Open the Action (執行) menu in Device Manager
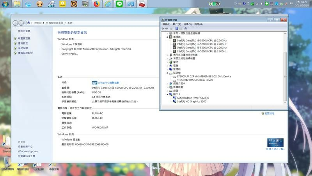The height and width of the screenshot is (176, 312). tap(177, 24)
